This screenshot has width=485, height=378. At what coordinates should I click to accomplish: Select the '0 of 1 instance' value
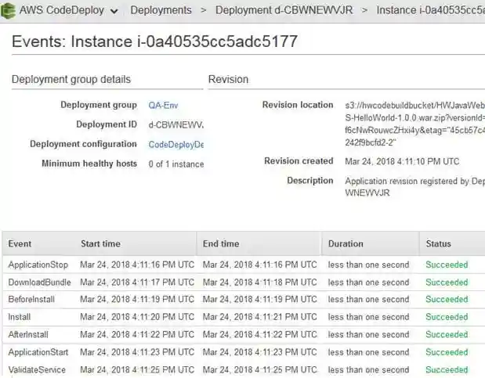176,164
